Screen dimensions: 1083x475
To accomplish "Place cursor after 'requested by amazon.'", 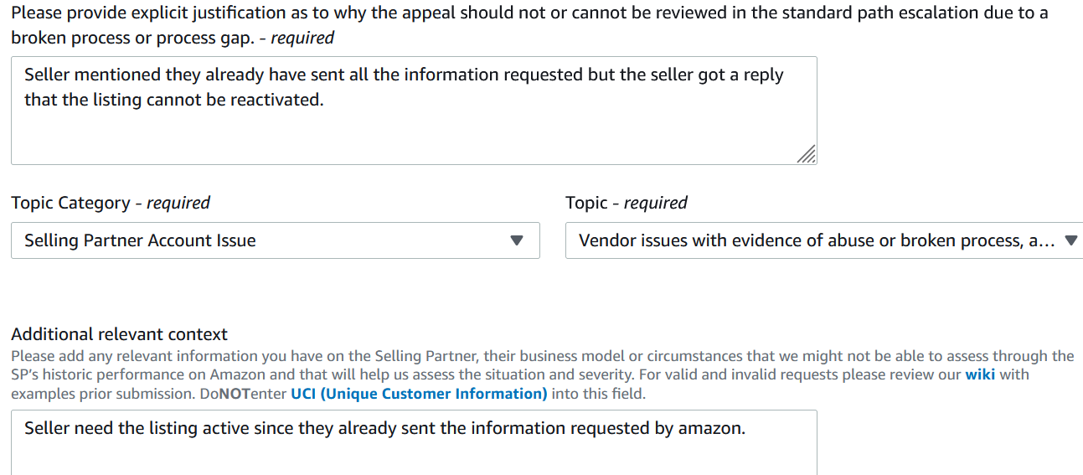I will click(x=745, y=429).
